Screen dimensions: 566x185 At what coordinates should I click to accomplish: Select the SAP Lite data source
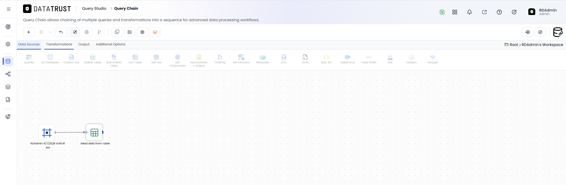pyautogui.click(x=156, y=59)
